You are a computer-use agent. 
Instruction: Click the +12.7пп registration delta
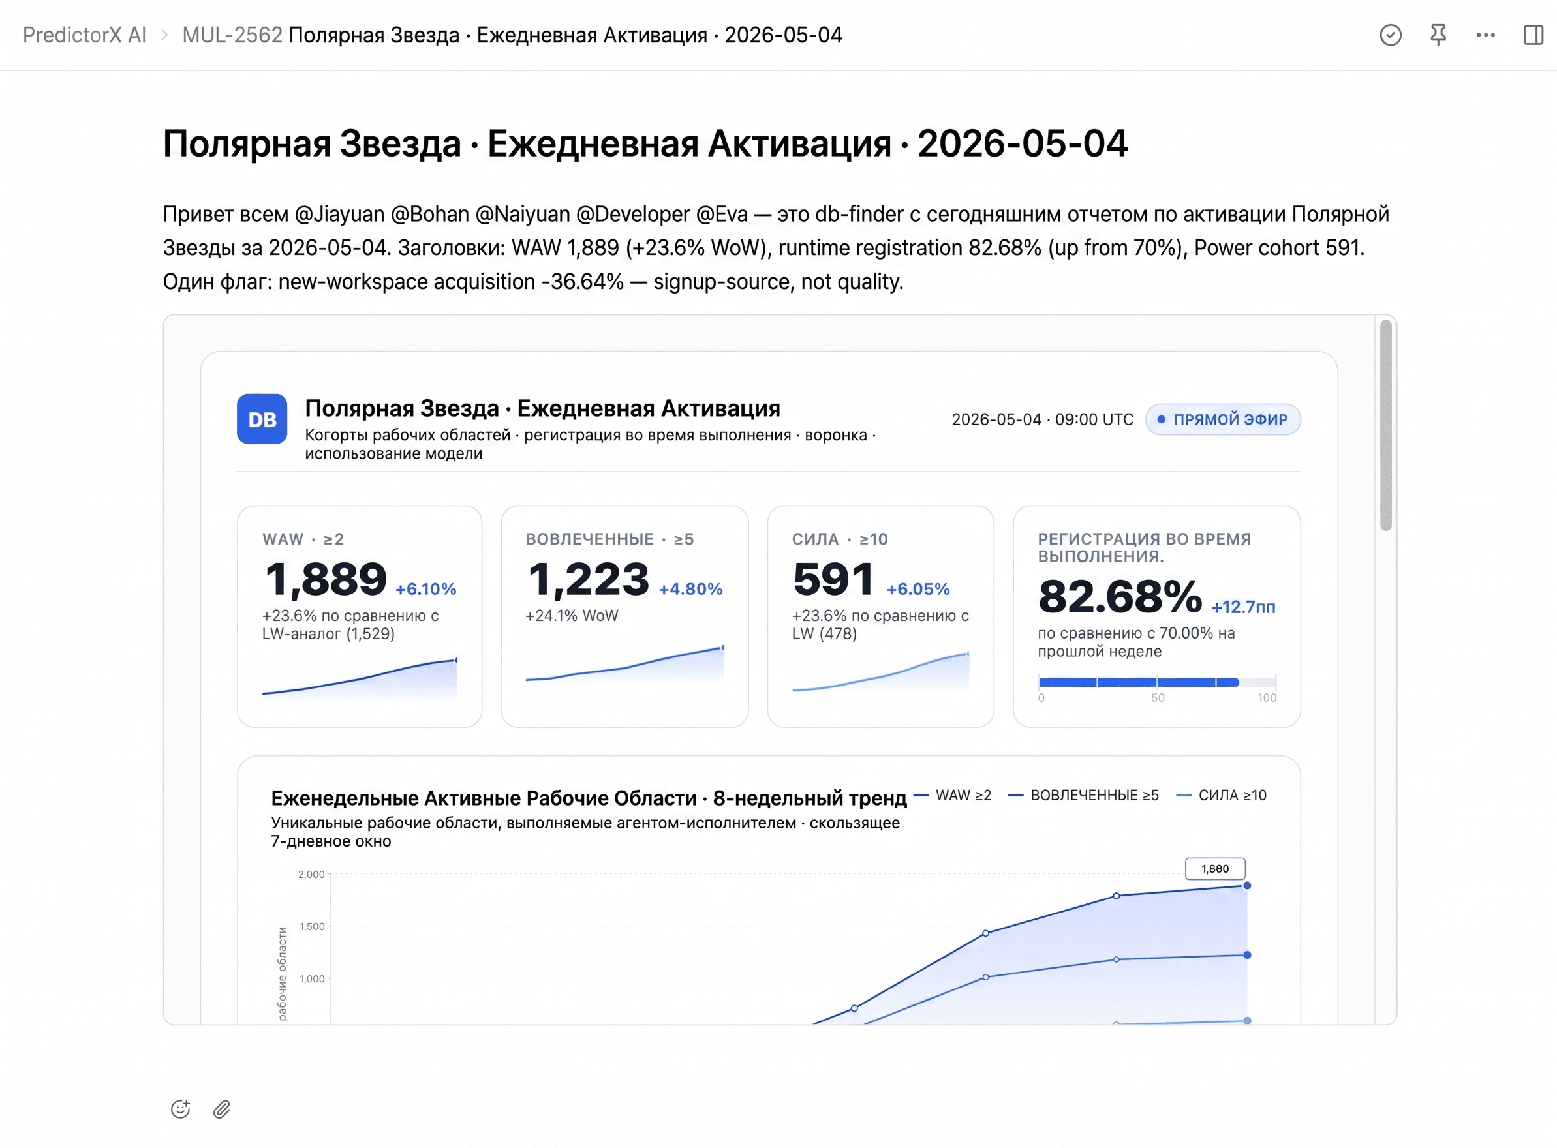[x=1244, y=607]
